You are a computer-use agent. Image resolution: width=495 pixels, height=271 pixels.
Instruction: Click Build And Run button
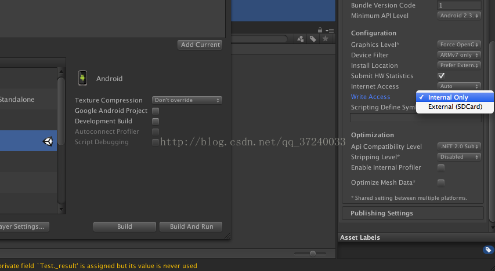[x=191, y=226]
